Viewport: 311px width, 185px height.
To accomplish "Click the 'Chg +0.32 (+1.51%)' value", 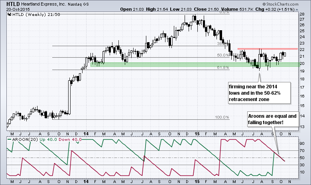I will (x=275, y=9).
